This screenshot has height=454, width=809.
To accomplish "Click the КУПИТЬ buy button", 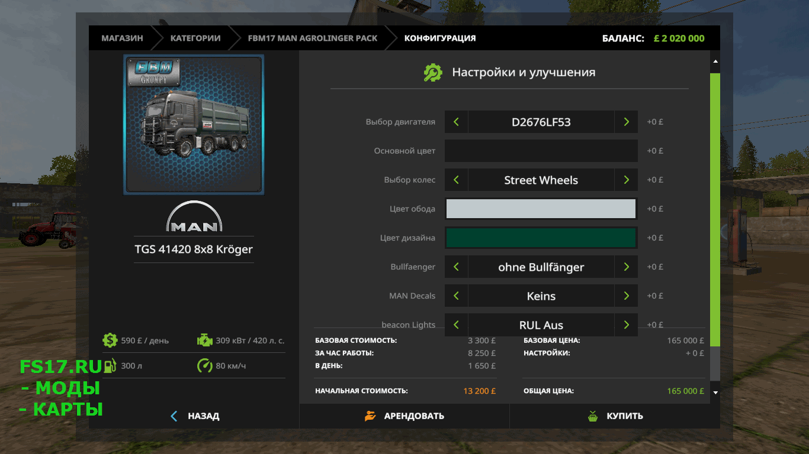I will pos(615,416).
